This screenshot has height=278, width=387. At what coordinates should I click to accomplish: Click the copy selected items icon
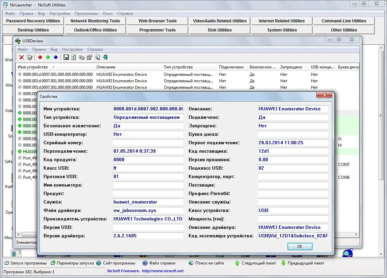[x=82, y=57]
